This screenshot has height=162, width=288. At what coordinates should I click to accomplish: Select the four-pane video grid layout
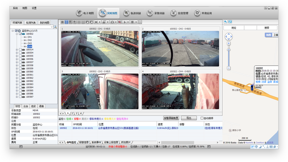[x=67, y=22]
